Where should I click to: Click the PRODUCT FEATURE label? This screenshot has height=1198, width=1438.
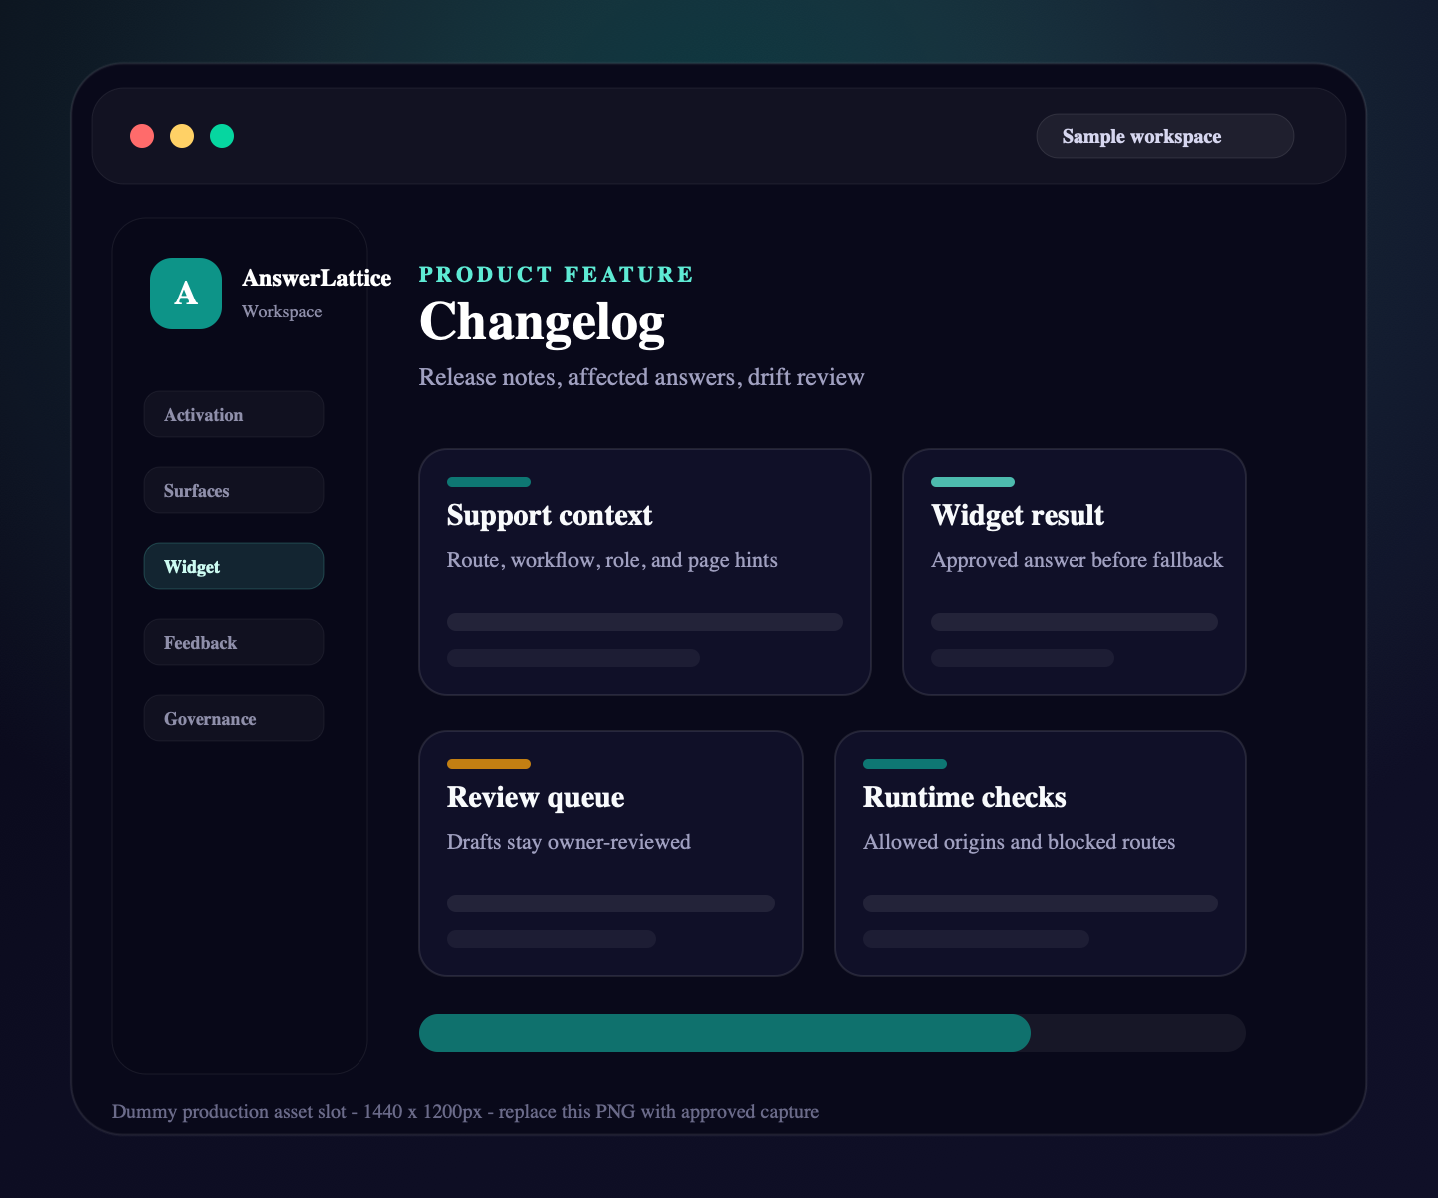pyautogui.click(x=556, y=274)
